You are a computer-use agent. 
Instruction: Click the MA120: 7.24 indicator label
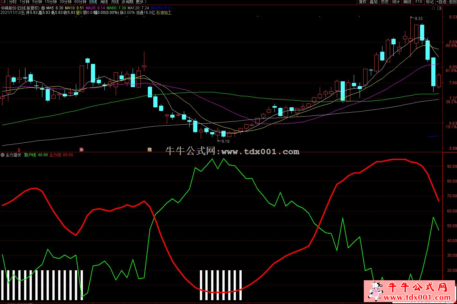pyautogui.click(x=138, y=8)
